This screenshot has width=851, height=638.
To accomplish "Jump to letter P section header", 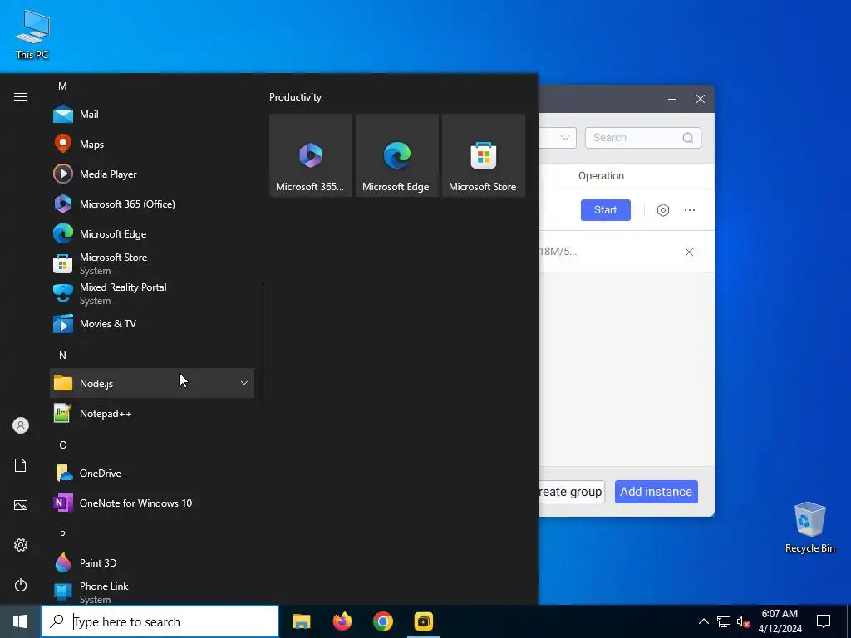I will click(x=62, y=534).
